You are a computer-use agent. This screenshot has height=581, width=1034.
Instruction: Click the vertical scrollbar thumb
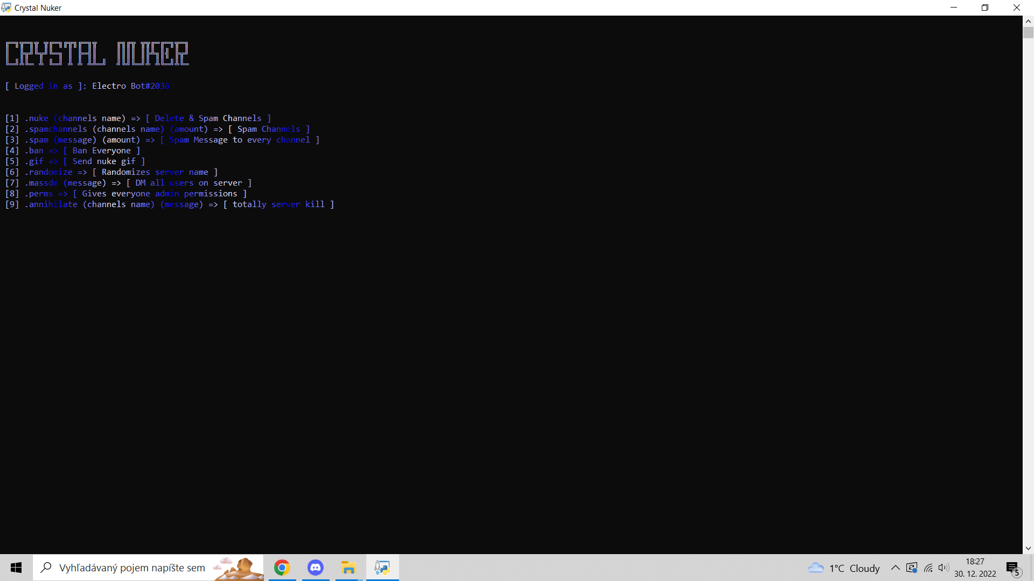tap(1028, 33)
